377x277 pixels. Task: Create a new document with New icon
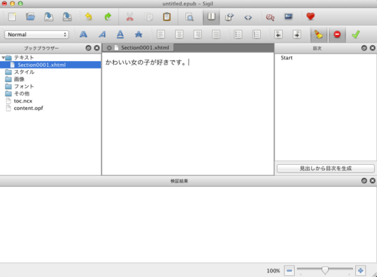(x=12, y=17)
